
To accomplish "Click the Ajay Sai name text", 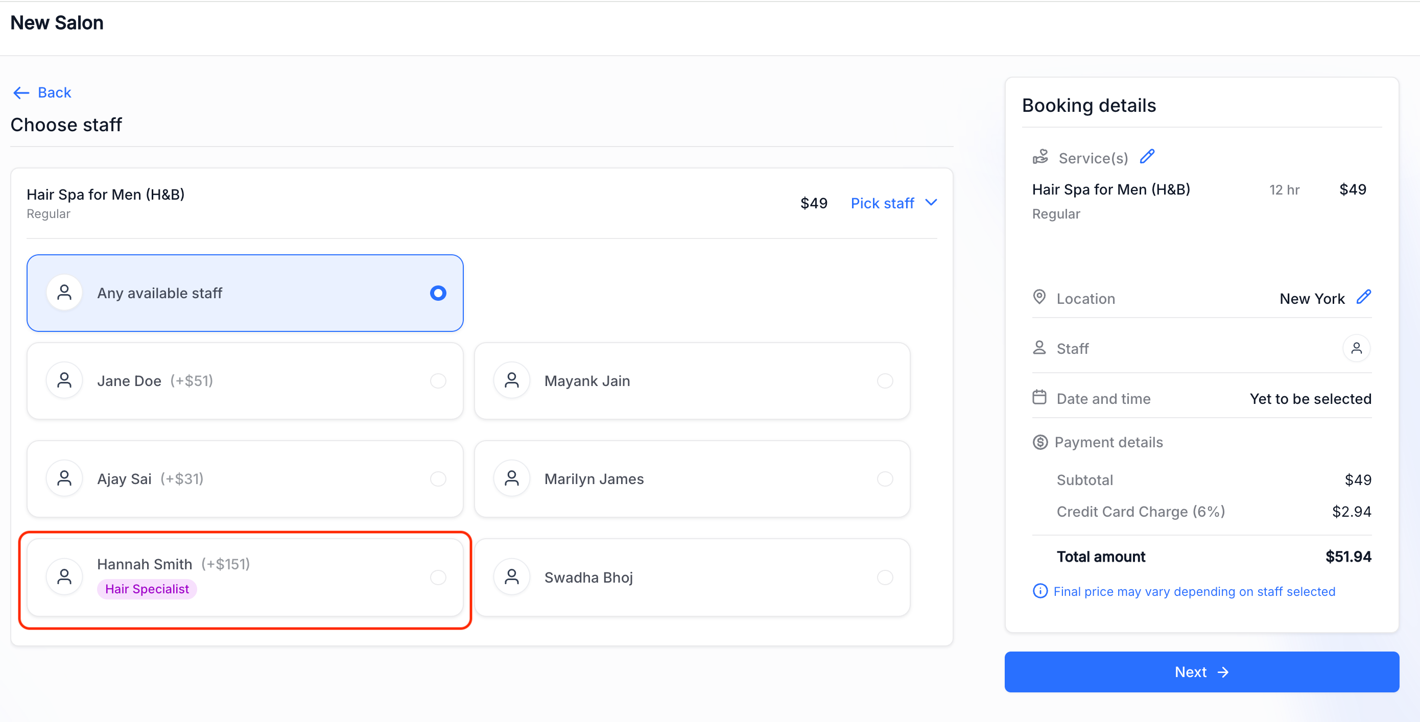I will pyautogui.click(x=124, y=479).
